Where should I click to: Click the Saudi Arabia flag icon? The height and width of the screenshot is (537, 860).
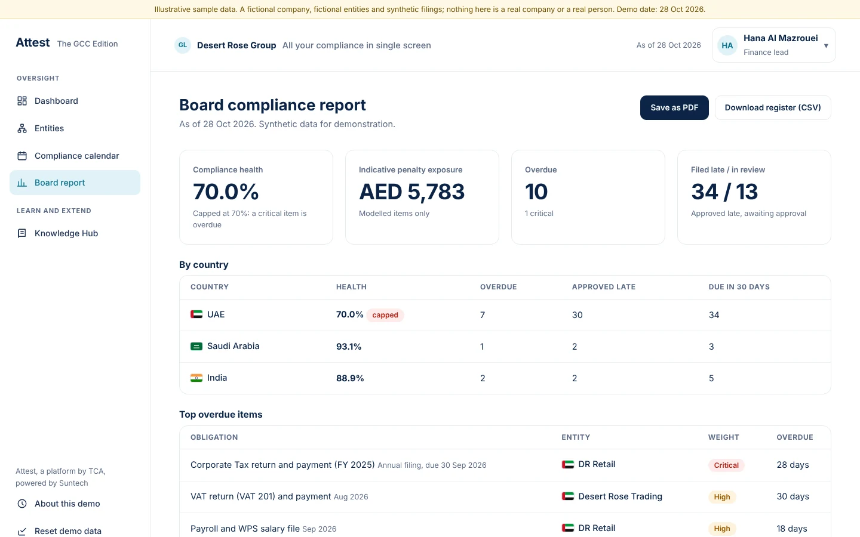tap(196, 346)
